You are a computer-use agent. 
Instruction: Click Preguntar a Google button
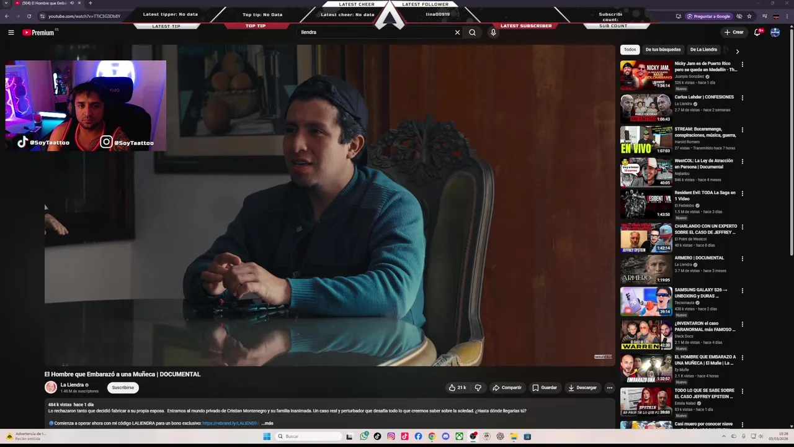click(708, 16)
